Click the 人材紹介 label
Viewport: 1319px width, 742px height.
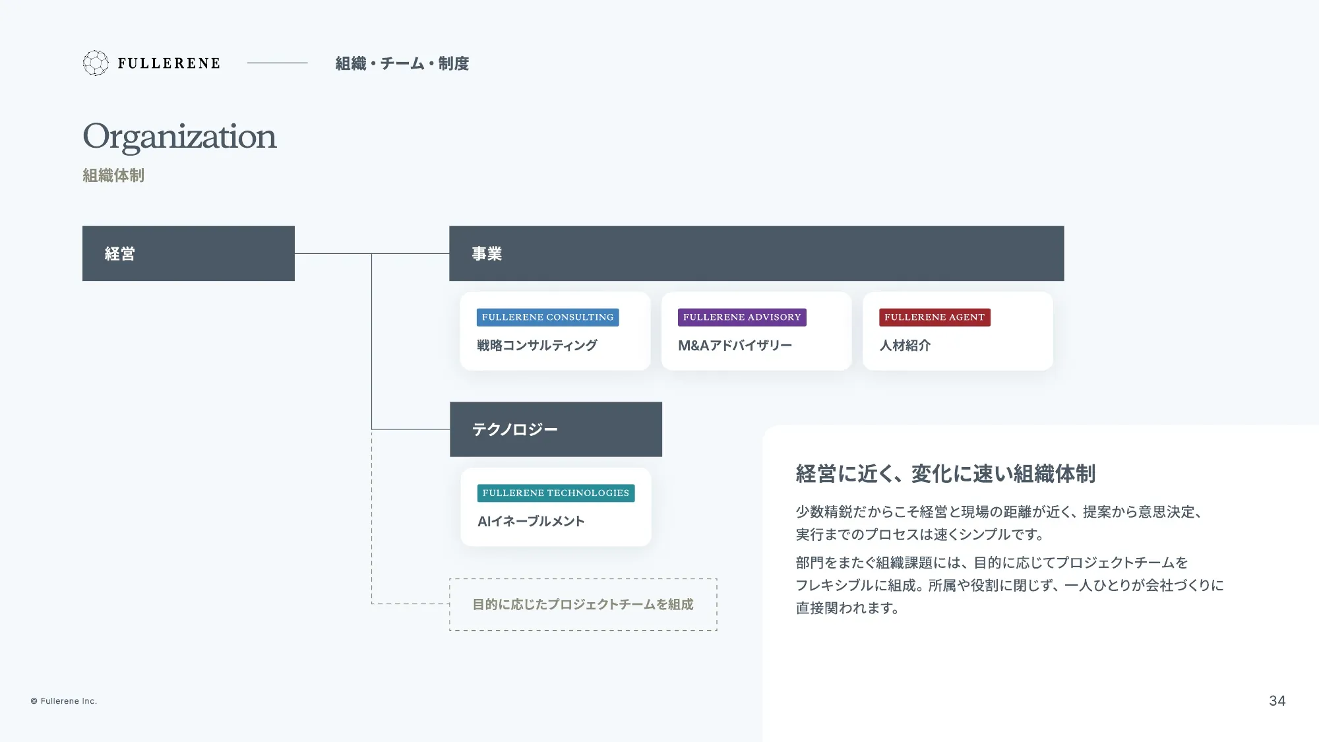(x=905, y=345)
